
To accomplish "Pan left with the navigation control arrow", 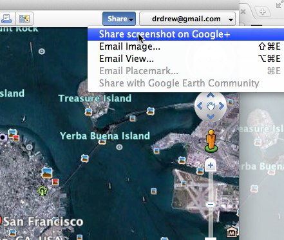I will coord(200,106).
